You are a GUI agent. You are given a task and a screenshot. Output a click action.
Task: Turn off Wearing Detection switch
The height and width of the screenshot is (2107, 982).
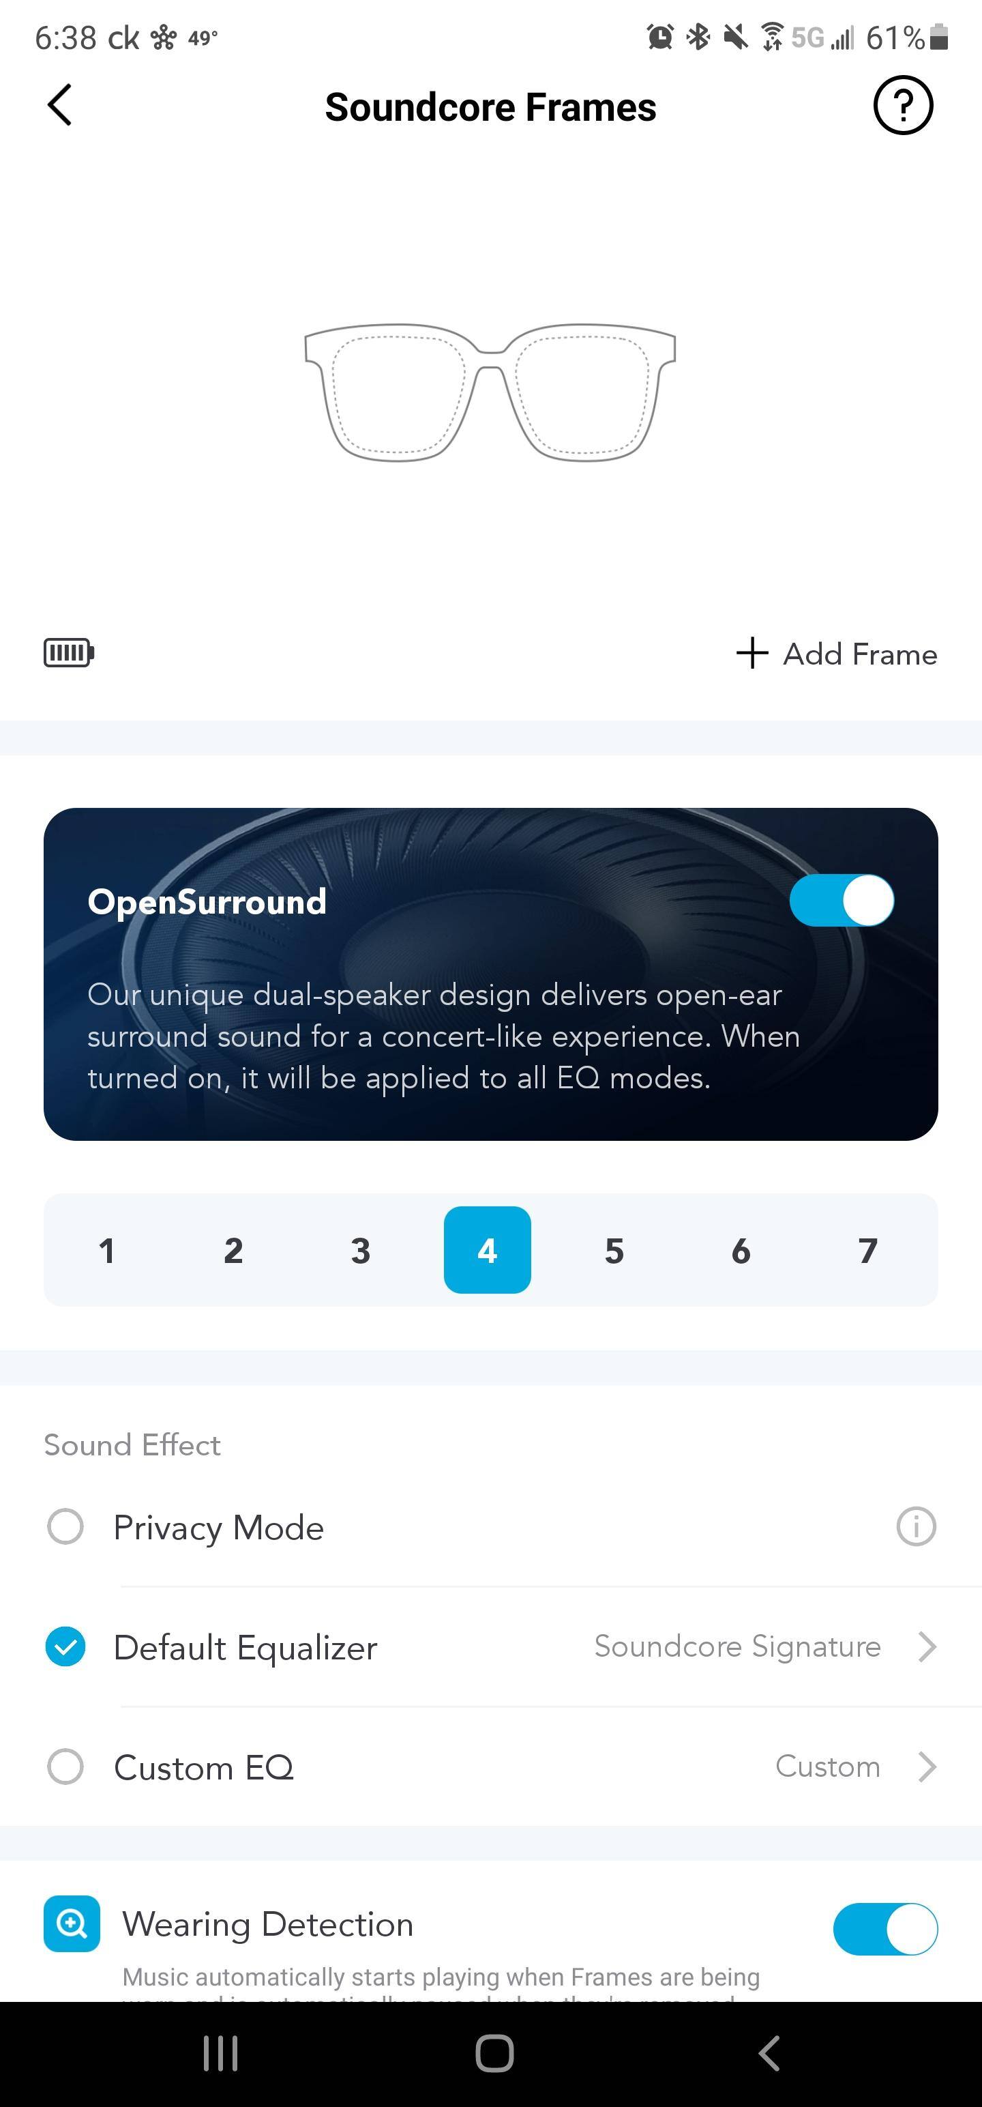[x=884, y=1929]
